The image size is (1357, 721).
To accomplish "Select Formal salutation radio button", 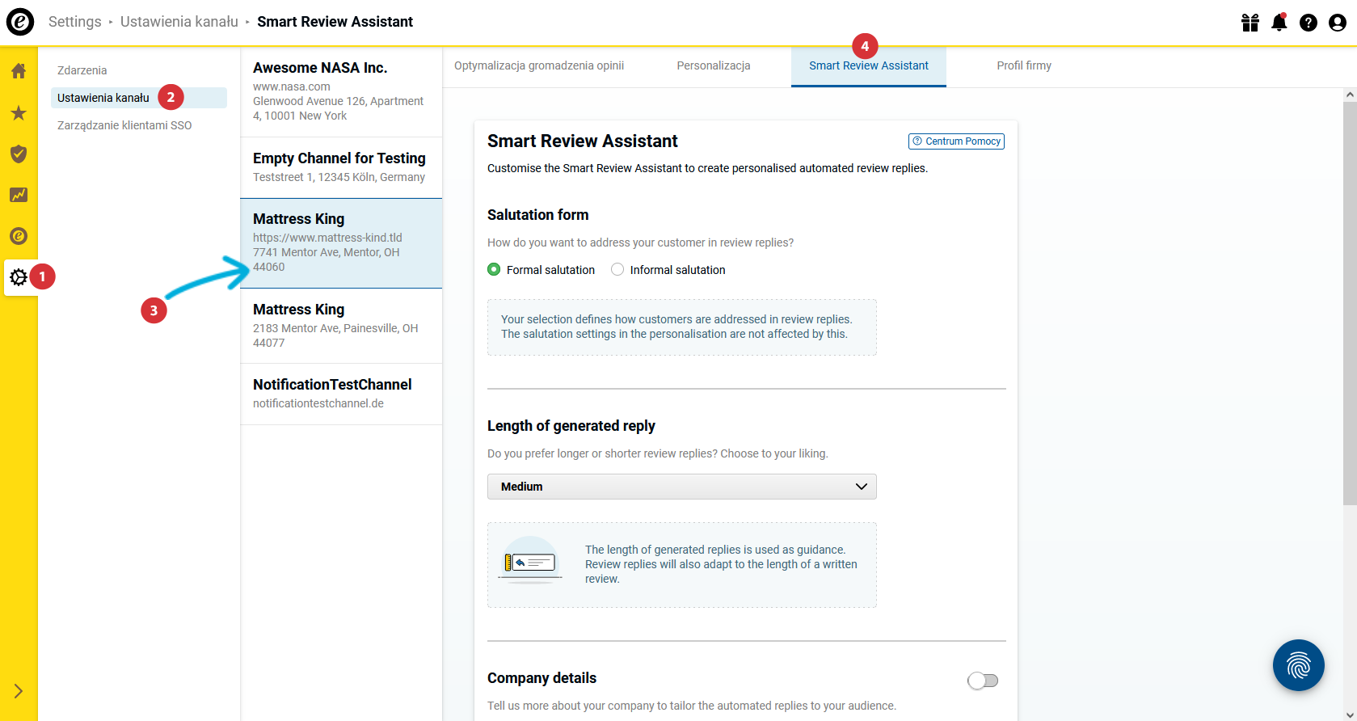I will (x=494, y=270).
